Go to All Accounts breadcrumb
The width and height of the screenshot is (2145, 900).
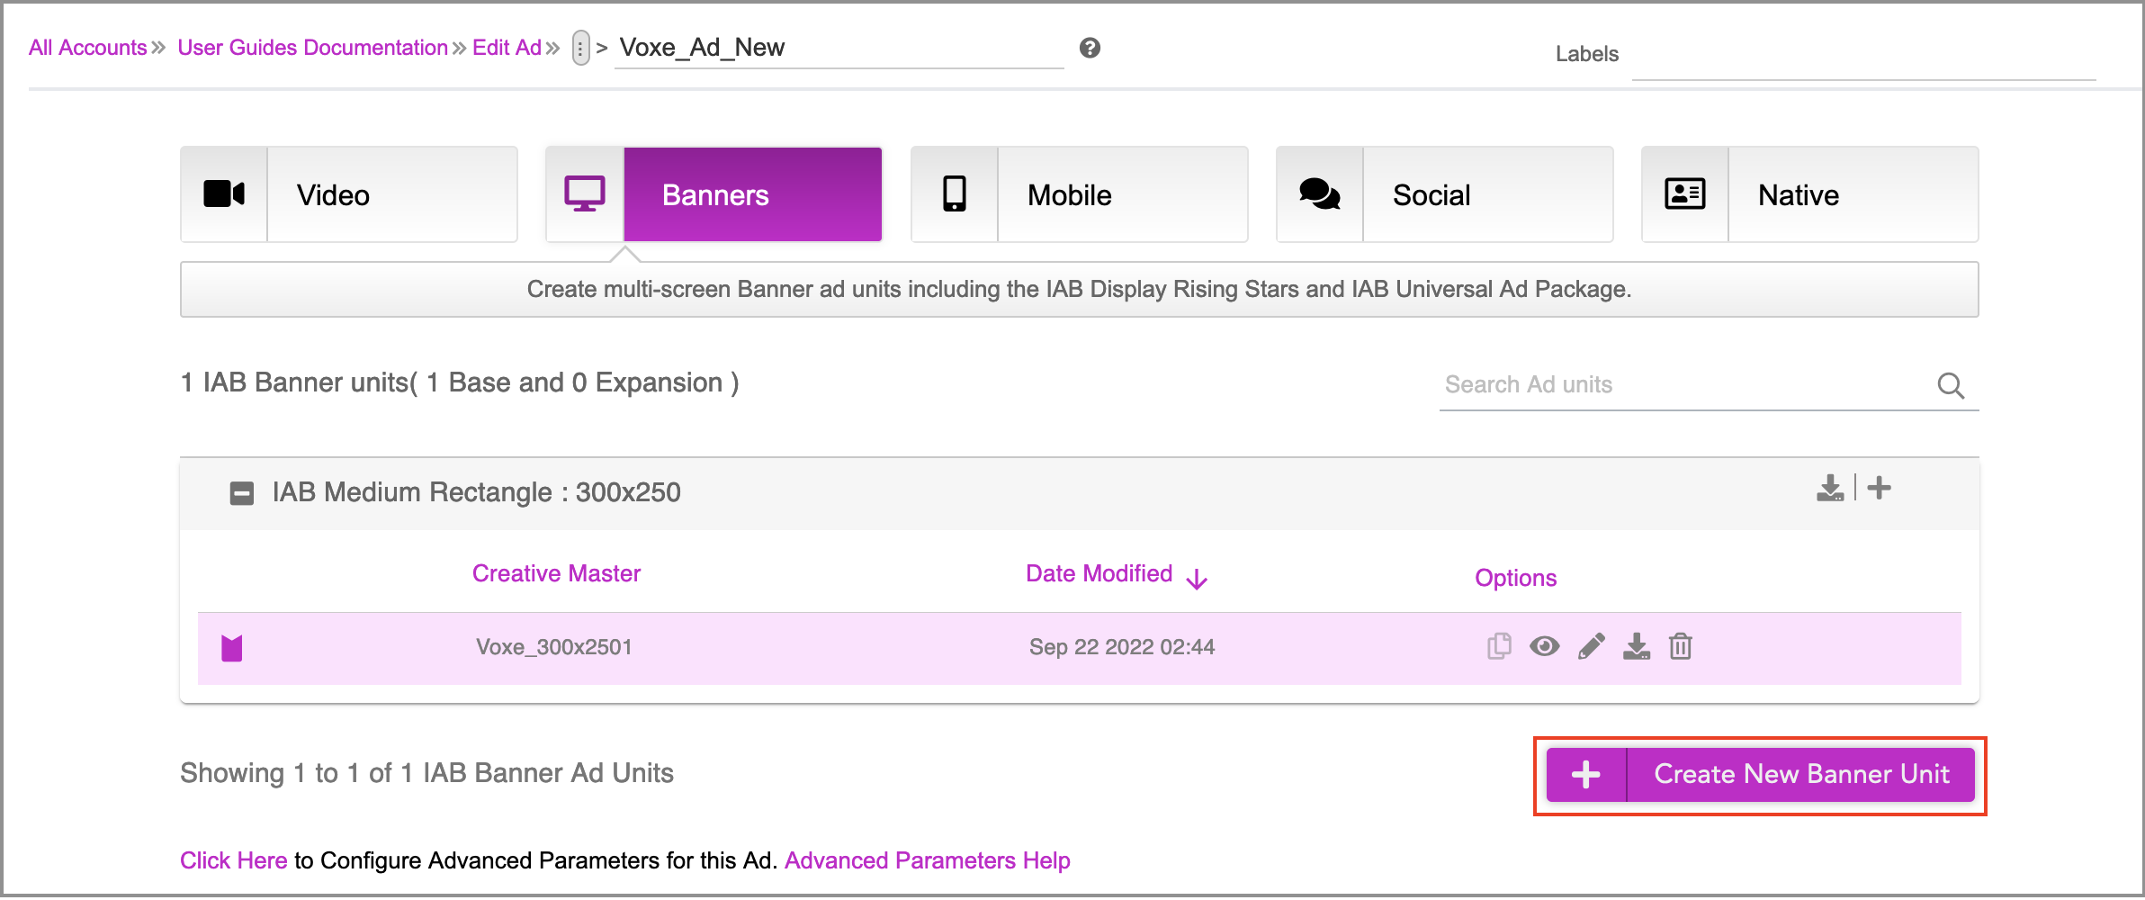(87, 48)
